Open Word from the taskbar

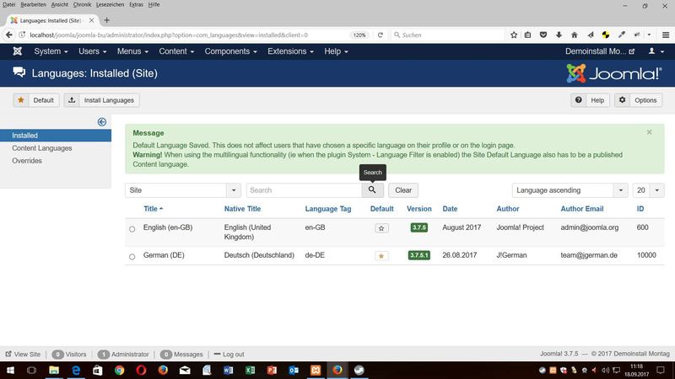[x=228, y=370]
